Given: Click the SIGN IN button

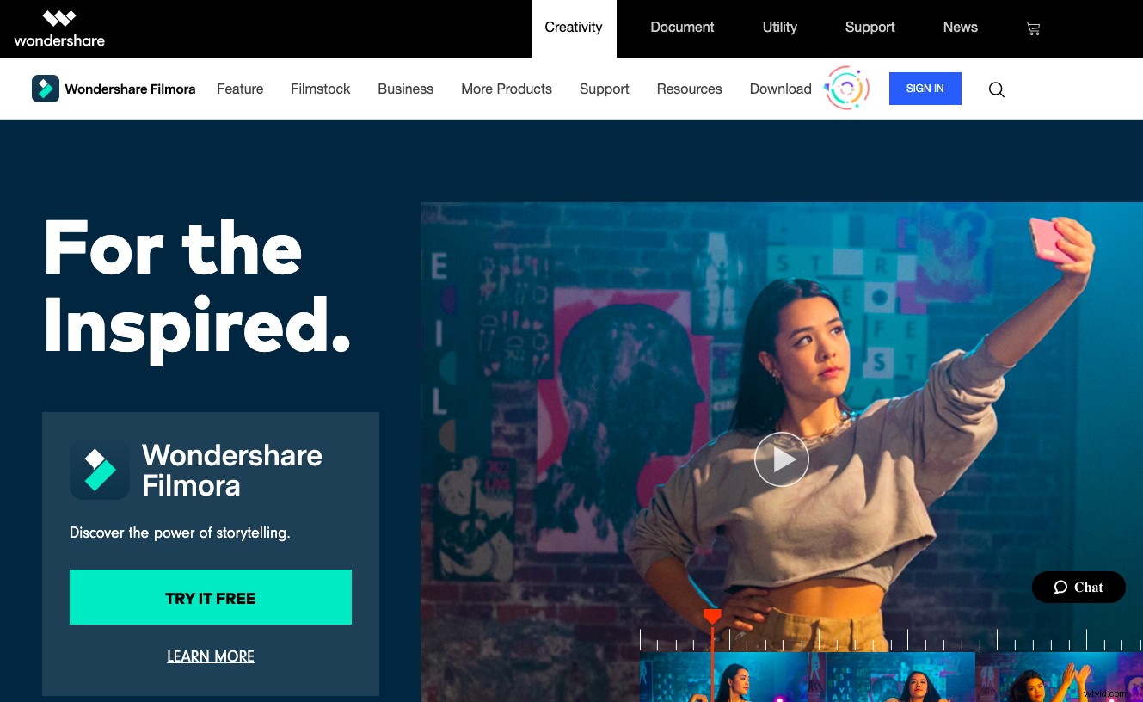Looking at the screenshot, I should tap(925, 89).
